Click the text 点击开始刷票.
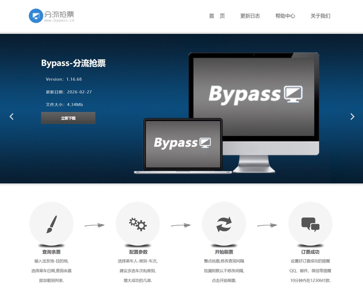 [224, 280]
